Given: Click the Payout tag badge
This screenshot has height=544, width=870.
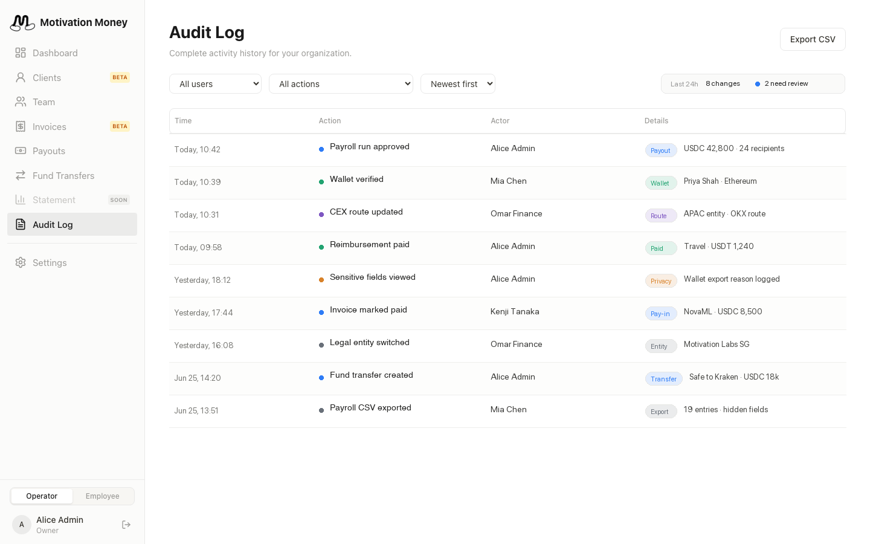Looking at the screenshot, I should tap(660, 151).
